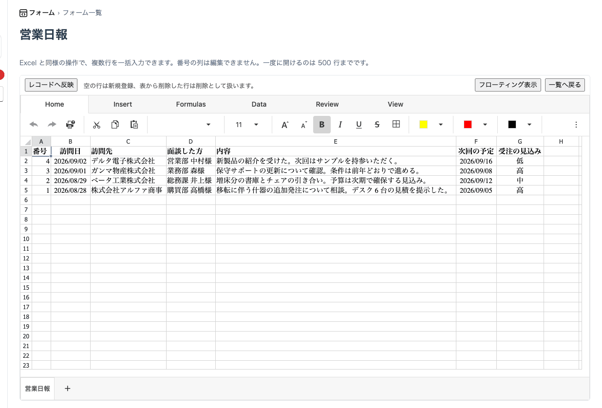Select content cell starting 増床分の書庫
The height and width of the screenshot is (408, 602).
pyautogui.click(x=336, y=180)
